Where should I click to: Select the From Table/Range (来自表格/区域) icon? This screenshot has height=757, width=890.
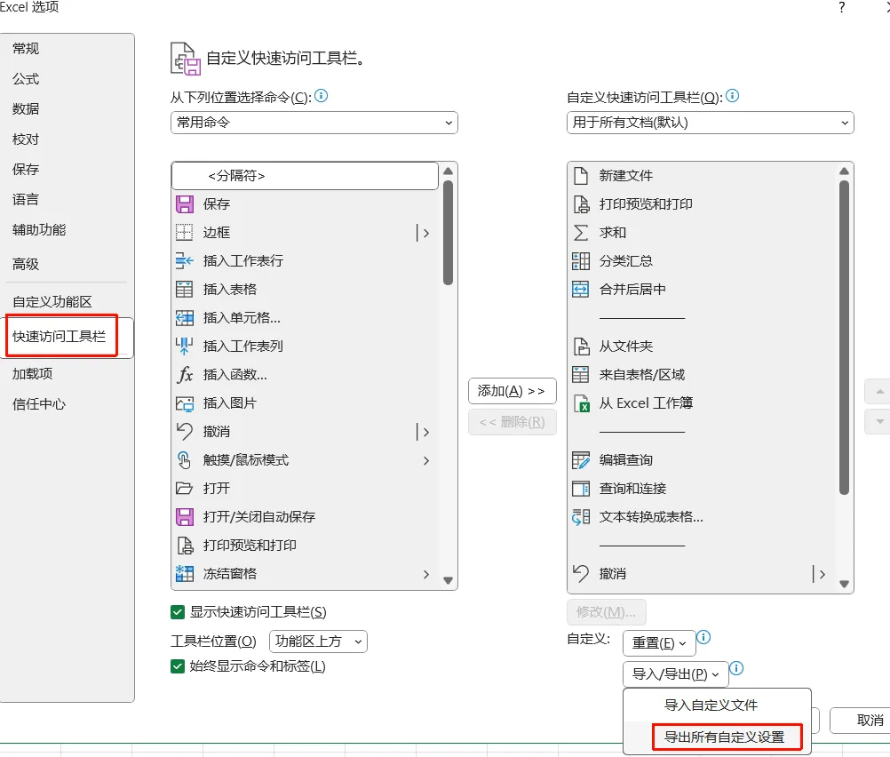(x=581, y=374)
